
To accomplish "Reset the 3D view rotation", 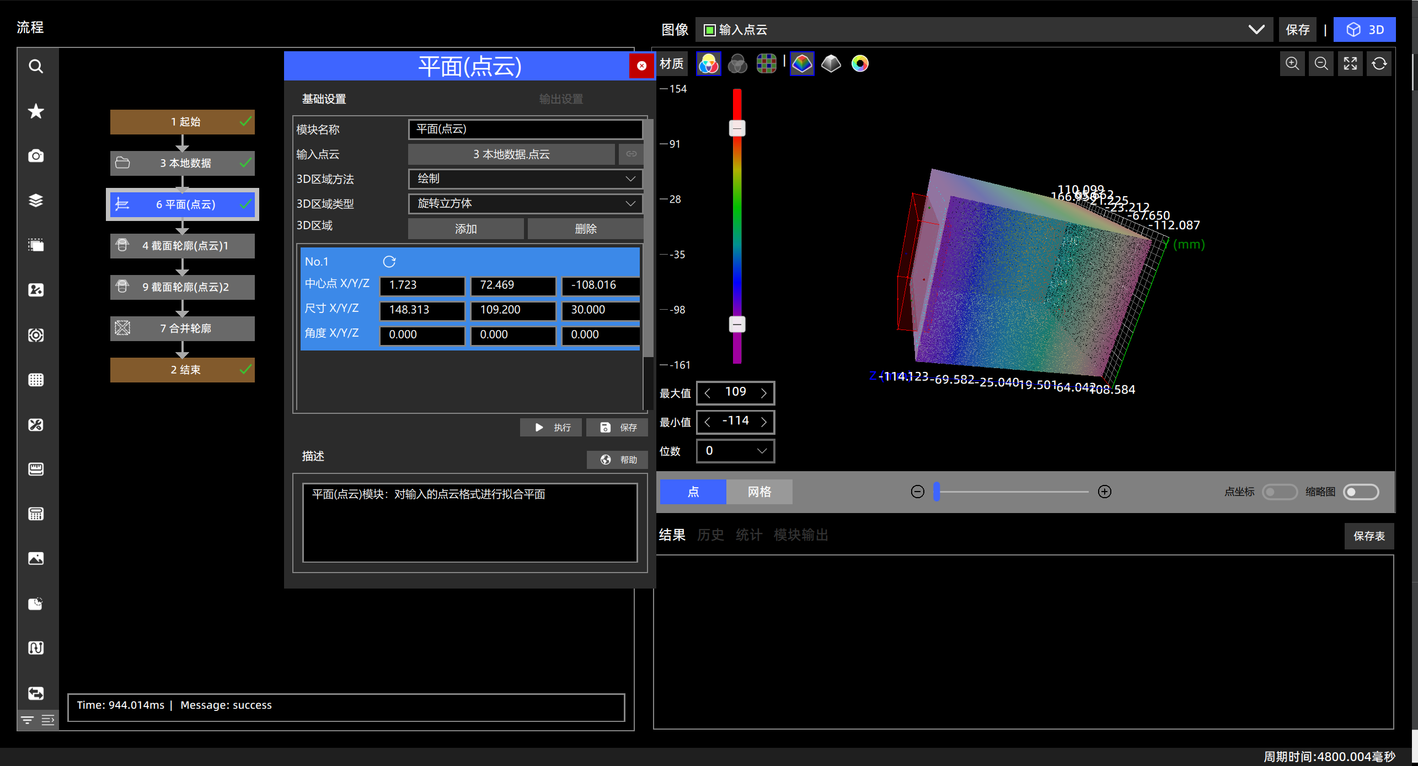I will 1379,63.
